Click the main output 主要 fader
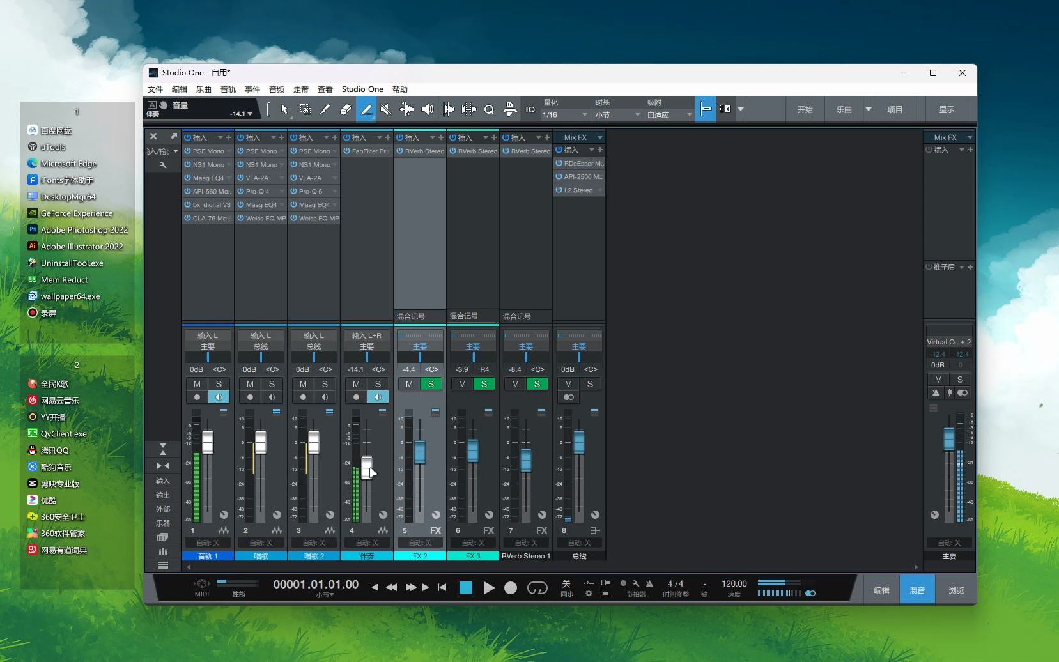This screenshot has width=1059, height=662. (949, 438)
